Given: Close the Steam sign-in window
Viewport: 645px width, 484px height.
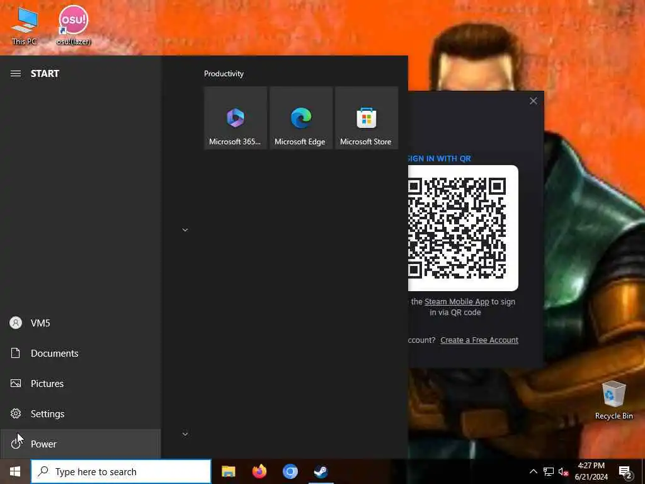Looking at the screenshot, I should pyautogui.click(x=533, y=101).
